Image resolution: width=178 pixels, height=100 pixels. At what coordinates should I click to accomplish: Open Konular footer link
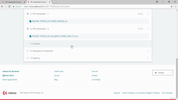pos(95,71)
